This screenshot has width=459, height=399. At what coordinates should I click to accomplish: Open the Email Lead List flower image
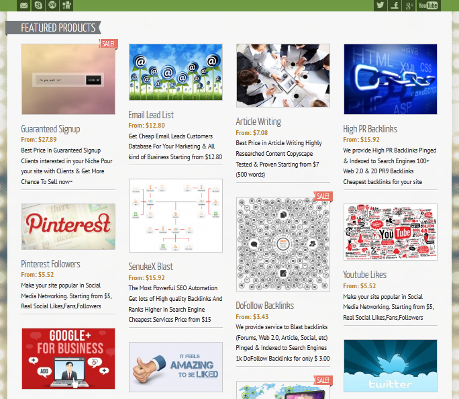[176, 72]
